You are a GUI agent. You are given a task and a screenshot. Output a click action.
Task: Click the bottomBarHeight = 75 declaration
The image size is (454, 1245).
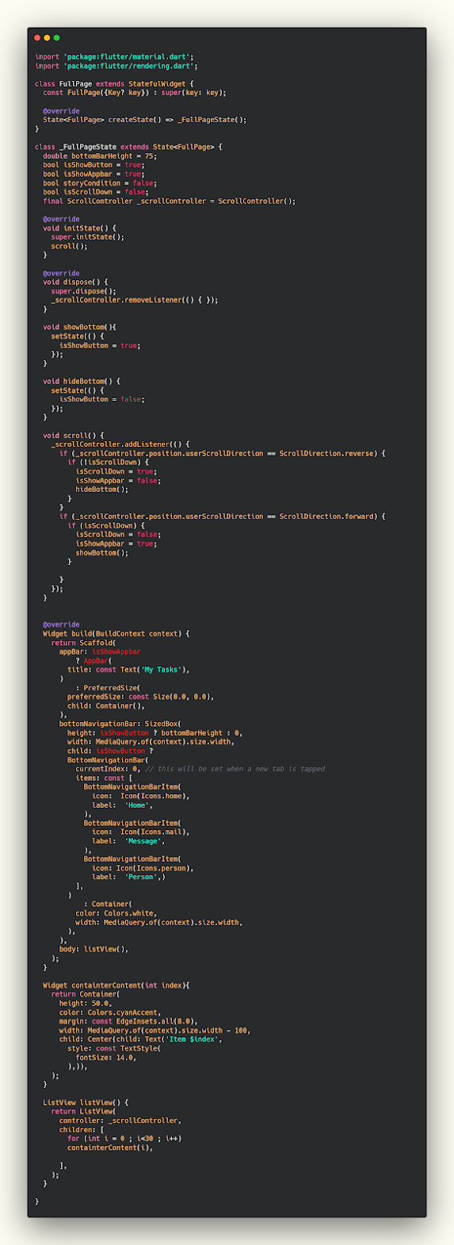100,156
